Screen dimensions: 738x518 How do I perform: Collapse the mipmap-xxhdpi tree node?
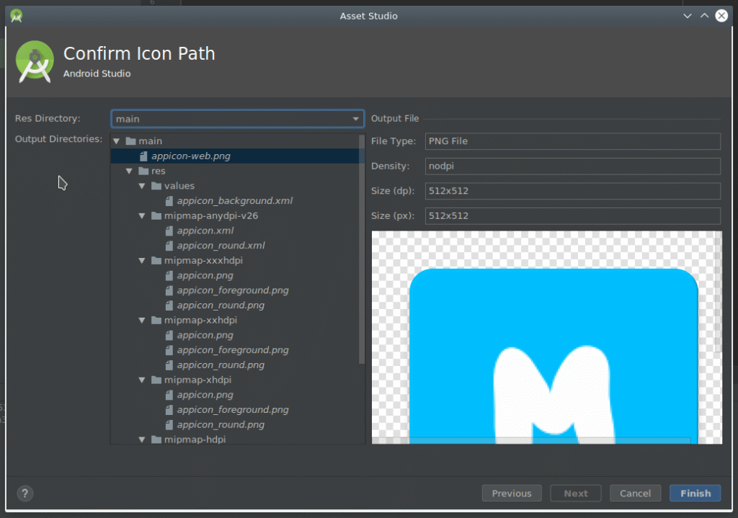[143, 320]
